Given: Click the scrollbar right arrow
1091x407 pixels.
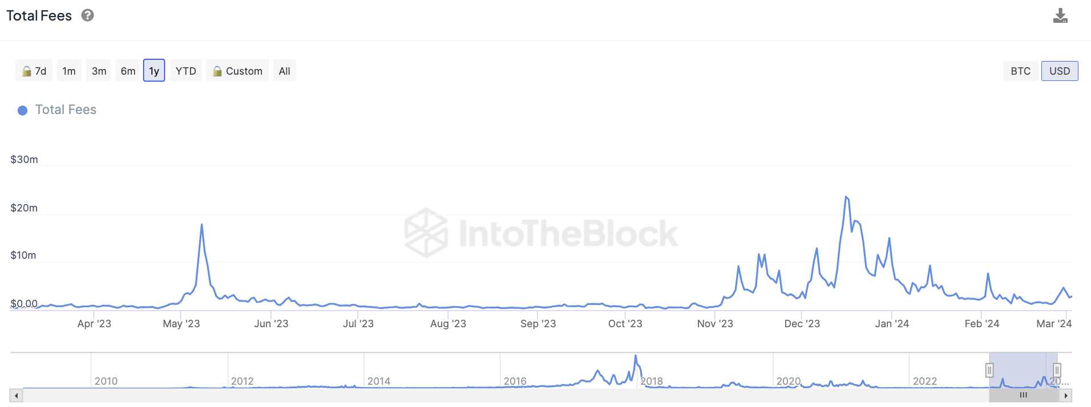Looking at the screenshot, I should [1066, 396].
